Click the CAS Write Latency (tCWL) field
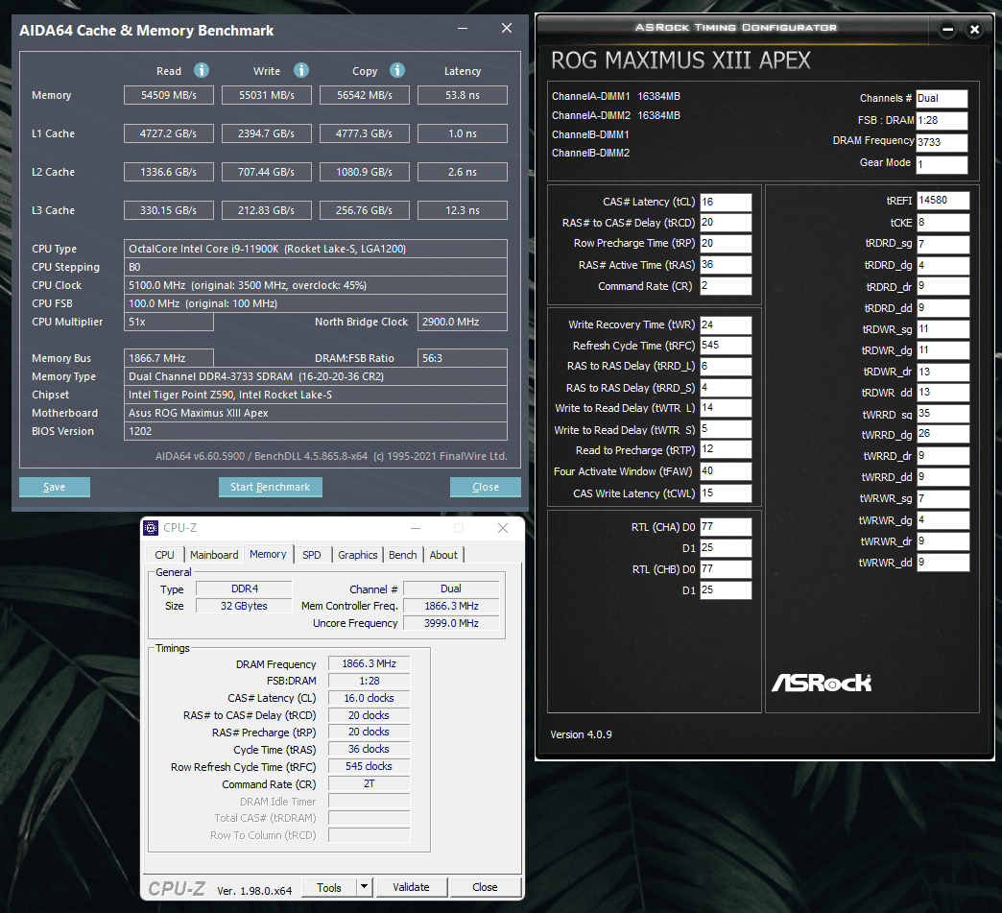The image size is (1002, 913). click(726, 493)
